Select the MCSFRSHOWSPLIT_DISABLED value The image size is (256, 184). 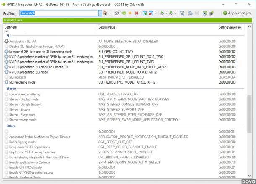pos(121,77)
